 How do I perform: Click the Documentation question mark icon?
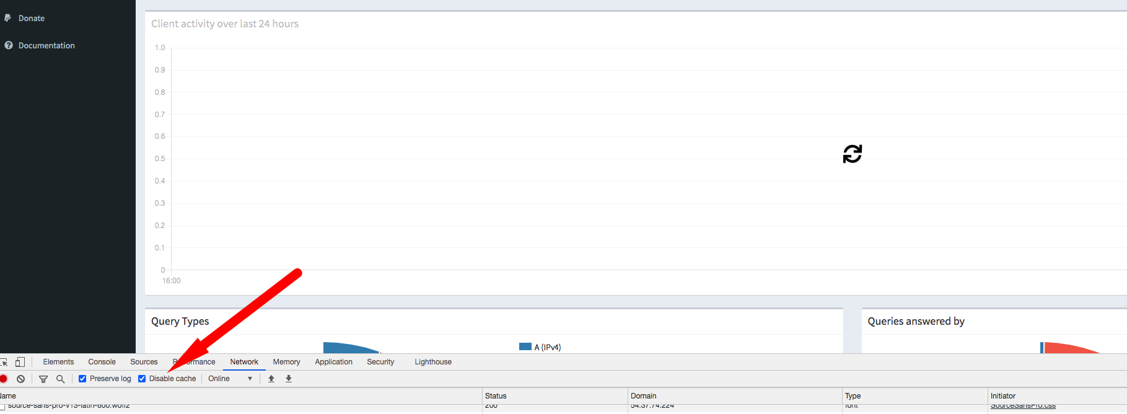9,45
